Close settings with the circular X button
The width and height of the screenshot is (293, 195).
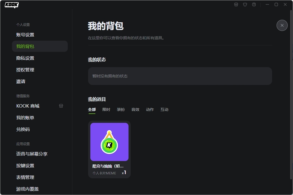click(282, 25)
